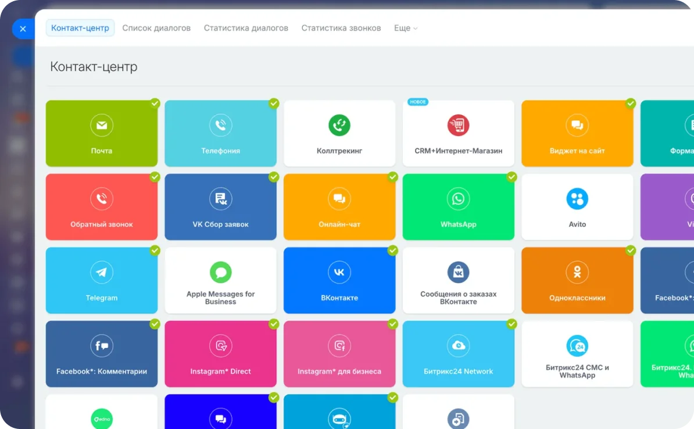This screenshot has height=429, width=694.
Task: Click the phone icon on the Телефония tile
Action: (x=220, y=126)
